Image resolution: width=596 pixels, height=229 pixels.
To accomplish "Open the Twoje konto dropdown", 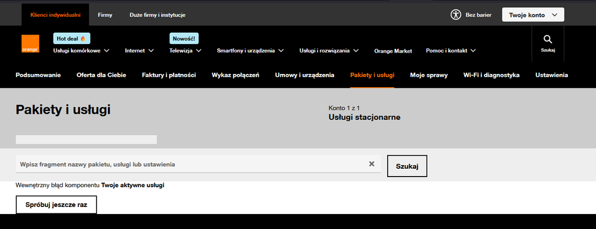I will pyautogui.click(x=533, y=15).
